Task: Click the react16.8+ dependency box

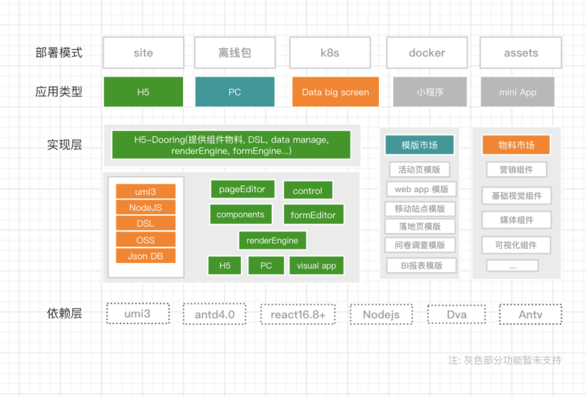Action: 298,314
